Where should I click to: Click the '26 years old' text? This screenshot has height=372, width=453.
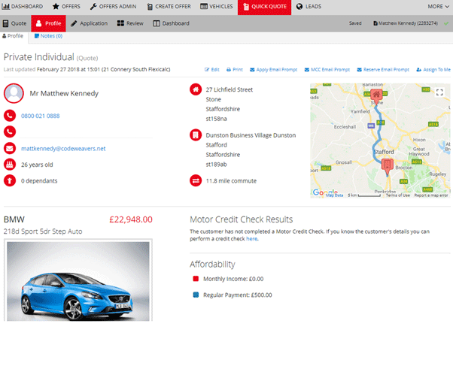[x=37, y=165]
